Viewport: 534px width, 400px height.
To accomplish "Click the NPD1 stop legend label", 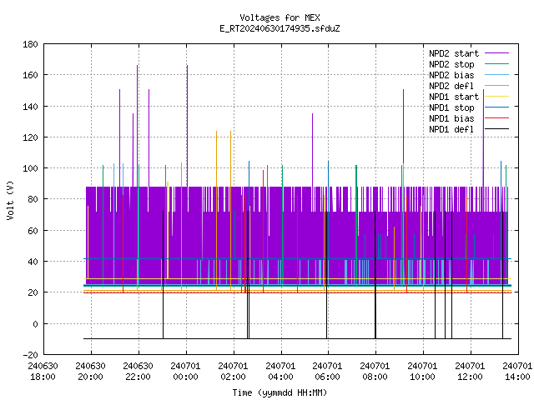I will point(451,107).
